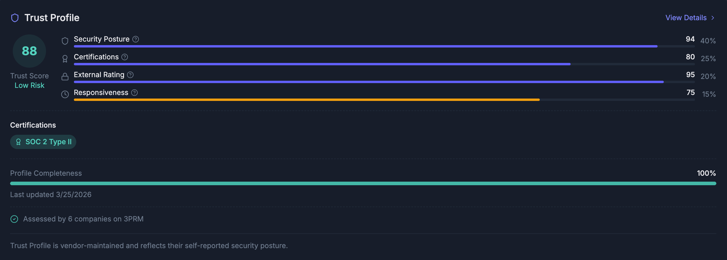The image size is (727, 260).
Task: Click the help icon beside Security Posture
Action: coord(136,39)
